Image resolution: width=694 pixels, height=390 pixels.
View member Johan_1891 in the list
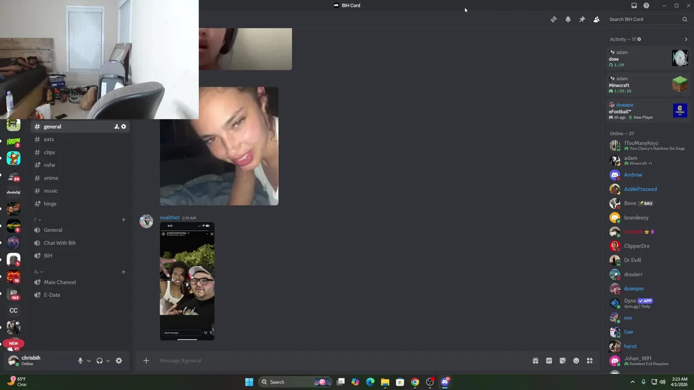click(x=648, y=361)
